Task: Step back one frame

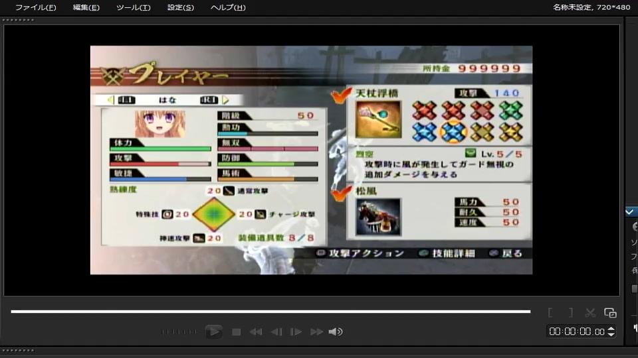Action: pos(276,332)
